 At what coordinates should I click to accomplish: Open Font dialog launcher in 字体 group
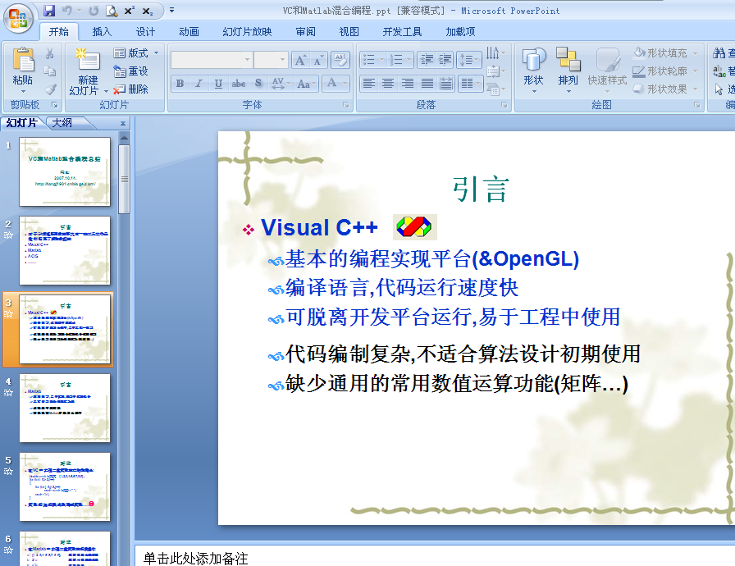click(x=346, y=105)
